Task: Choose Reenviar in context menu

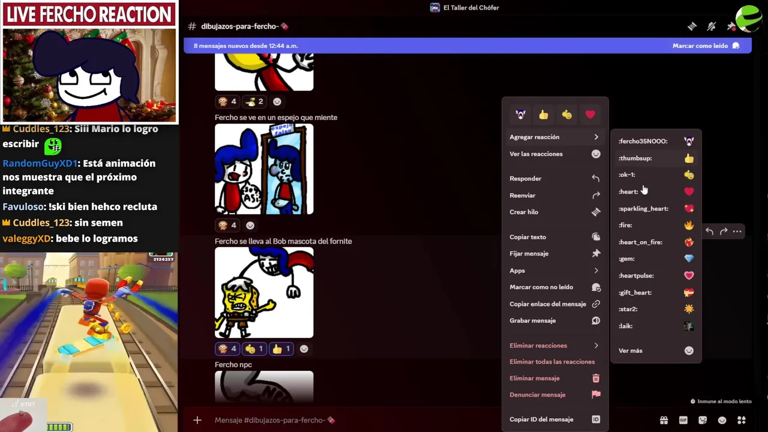Action: [555, 196]
